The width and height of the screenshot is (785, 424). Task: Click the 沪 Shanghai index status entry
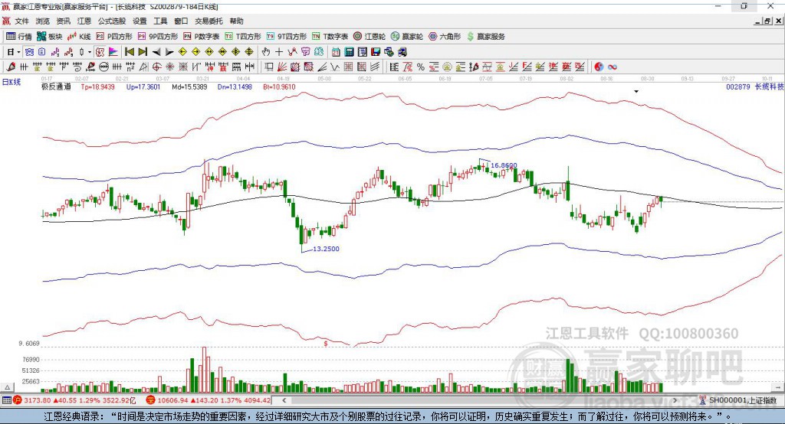pos(74,400)
